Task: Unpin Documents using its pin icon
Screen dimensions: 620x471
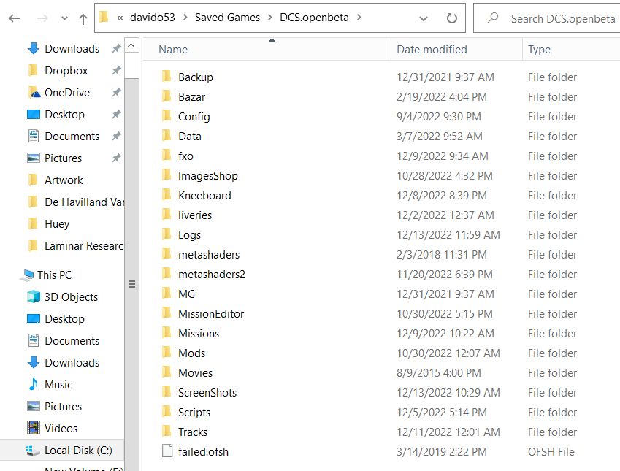Action: 116,137
